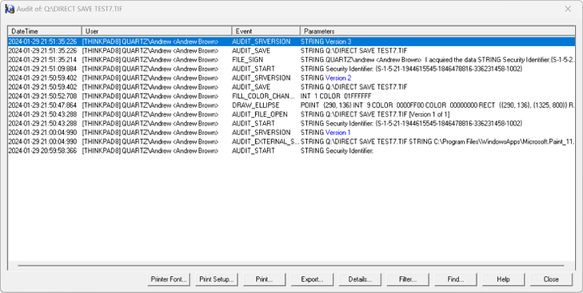This screenshot has height=293, width=583.
Task: Click timestamp 2024-01-29 21:50:47.864
Action: (x=42, y=105)
